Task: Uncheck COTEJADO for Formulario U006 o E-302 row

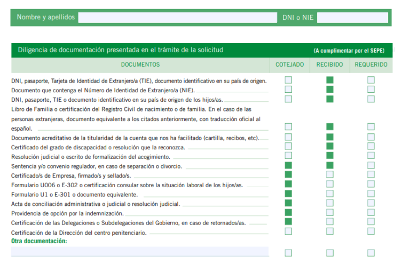Action: (288, 184)
